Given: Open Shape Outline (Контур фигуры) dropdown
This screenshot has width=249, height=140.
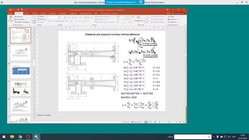Looking at the screenshot, I should tap(158, 19).
